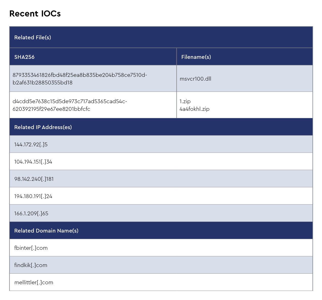The height and width of the screenshot is (300, 322).
Task: Click the 4a4fokhl.zip filename
Action: pos(194,109)
